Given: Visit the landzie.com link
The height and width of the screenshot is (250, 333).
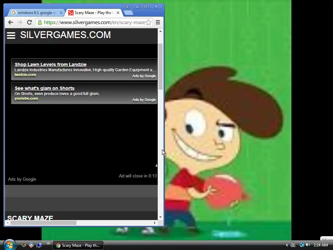Looking at the screenshot, I should (x=25, y=75).
